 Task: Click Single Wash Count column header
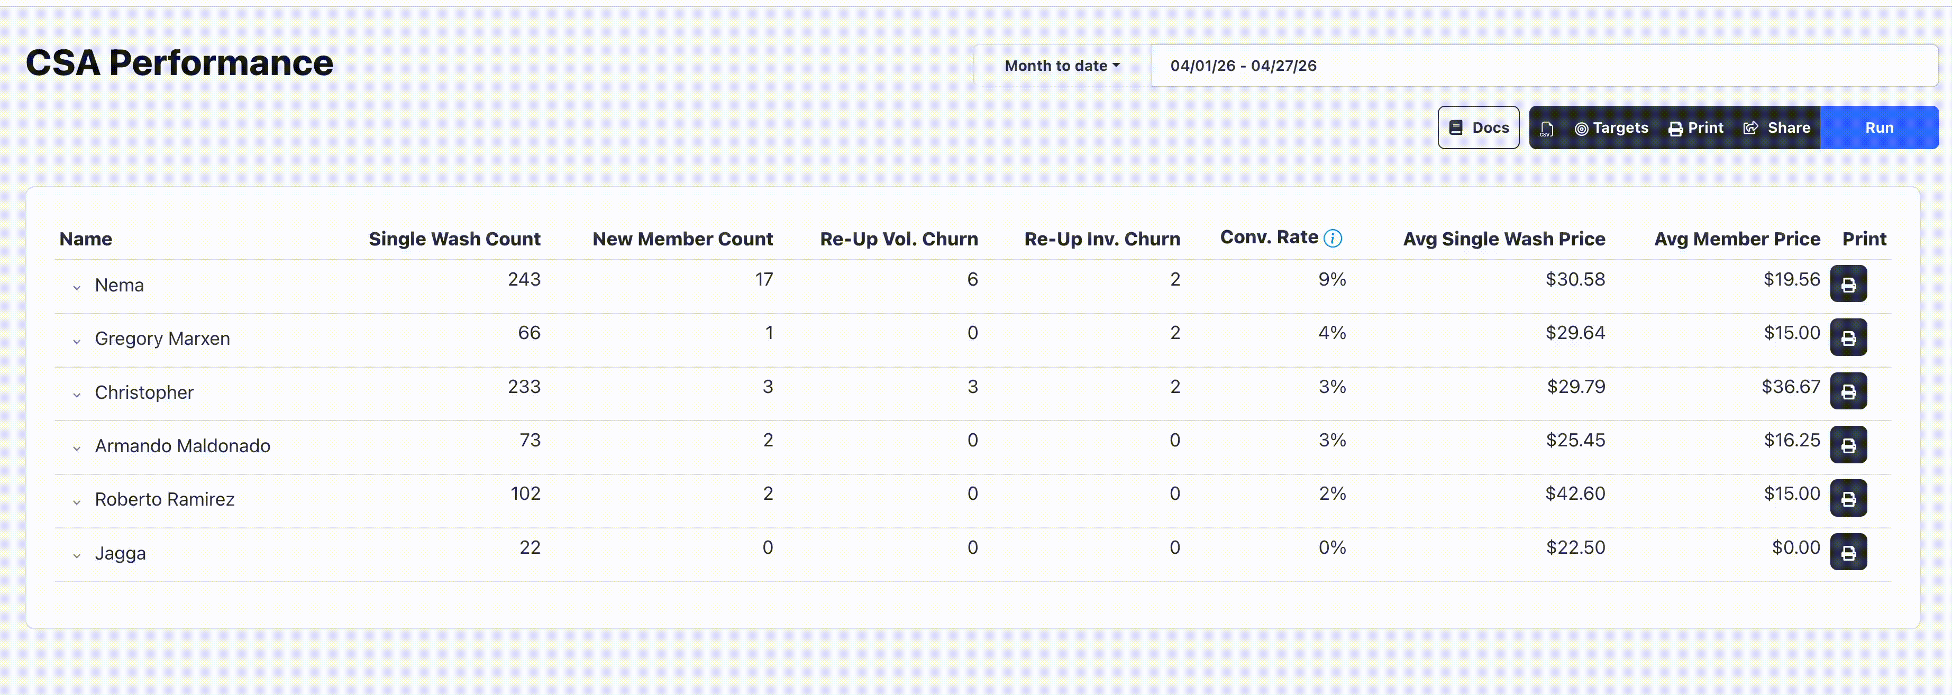click(454, 239)
